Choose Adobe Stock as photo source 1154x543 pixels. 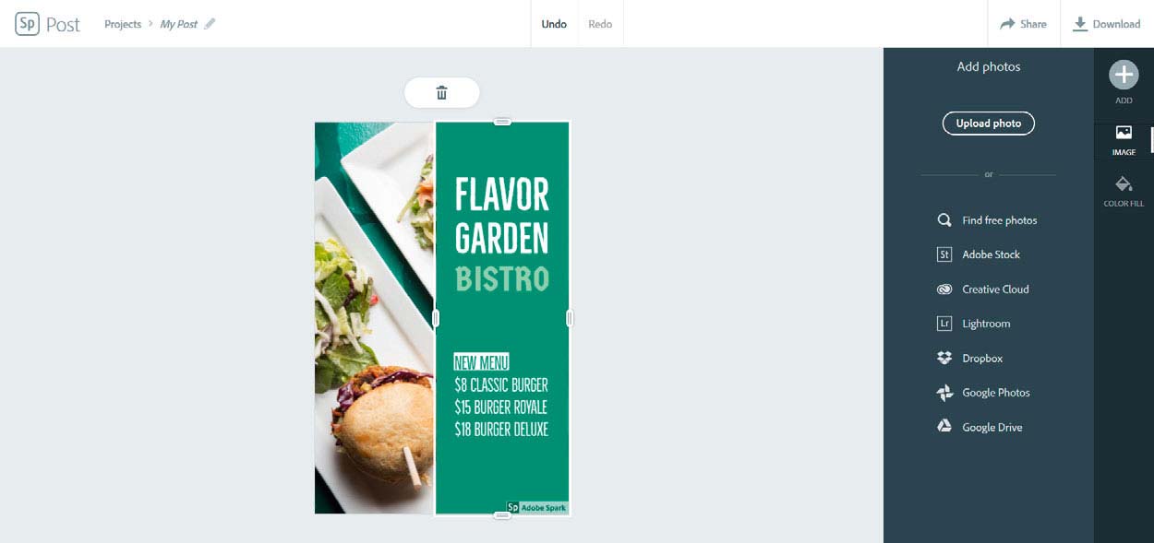click(x=978, y=254)
